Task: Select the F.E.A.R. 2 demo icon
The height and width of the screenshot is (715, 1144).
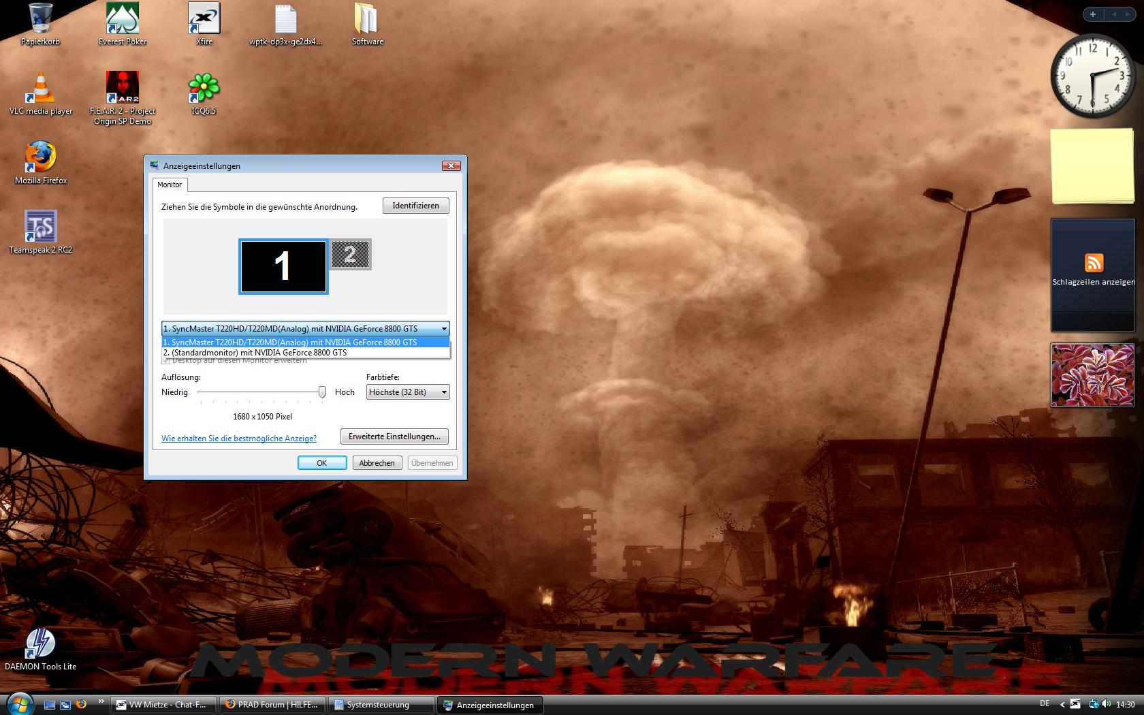Action: [123, 89]
